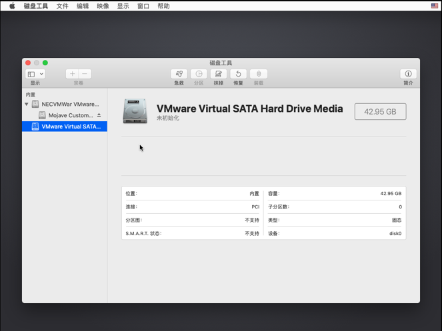442x331 pixels.
Task: Click the add volume plus button
Action: pos(72,74)
